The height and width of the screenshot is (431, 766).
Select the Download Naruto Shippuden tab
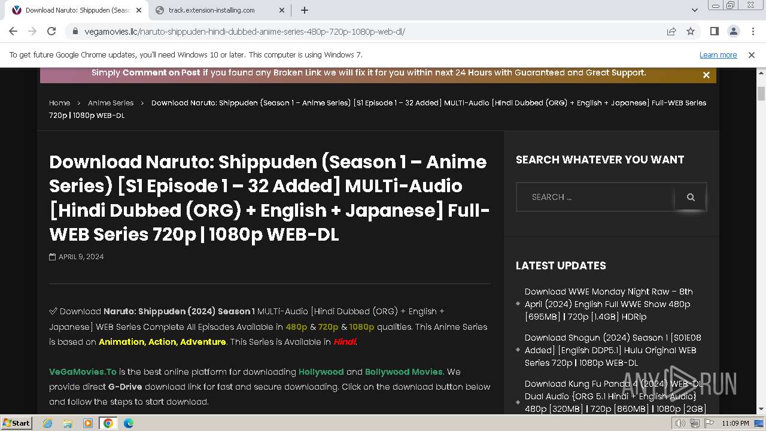(x=77, y=10)
